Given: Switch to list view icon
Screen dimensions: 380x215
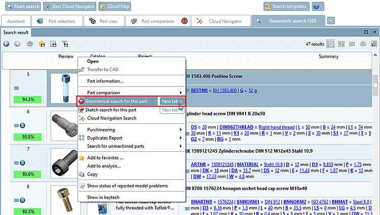Looking at the screenshot, I should tap(330, 44).
